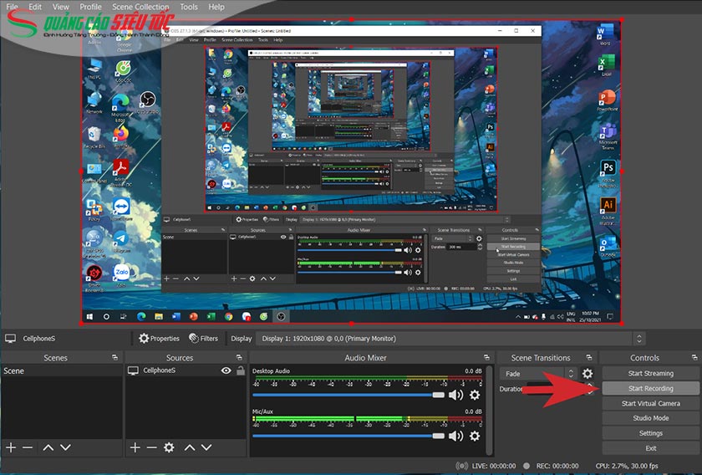Toggle the lock on CellphoneS source
Image resolution: width=702 pixels, height=475 pixels.
(x=241, y=370)
